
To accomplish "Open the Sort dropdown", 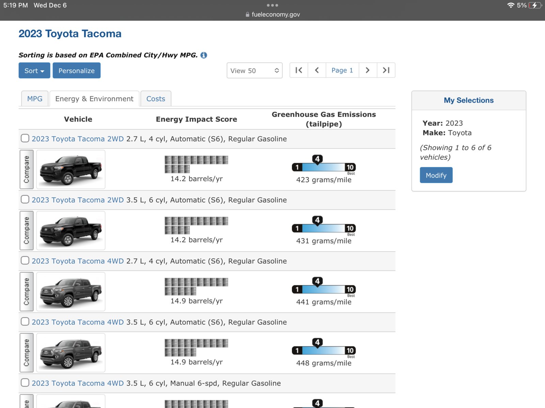I will 34,70.
